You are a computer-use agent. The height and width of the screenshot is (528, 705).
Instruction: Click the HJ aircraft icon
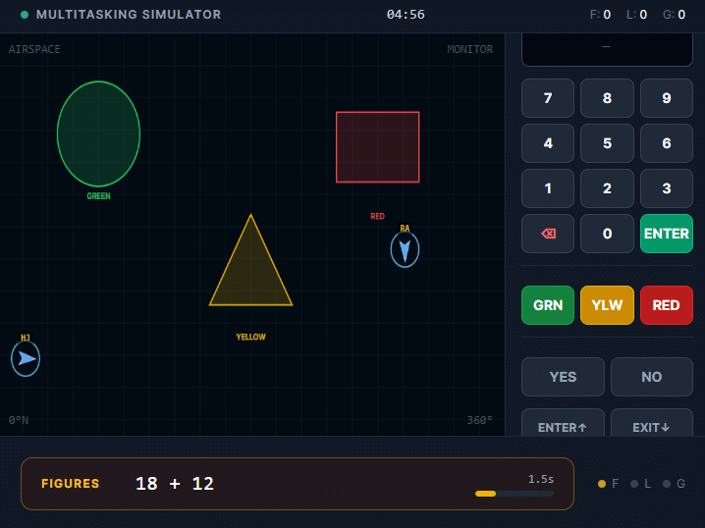(26, 359)
